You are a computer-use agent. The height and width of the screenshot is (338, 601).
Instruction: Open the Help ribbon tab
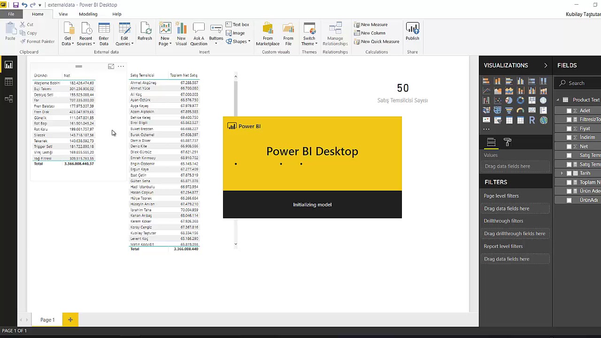pos(117,14)
